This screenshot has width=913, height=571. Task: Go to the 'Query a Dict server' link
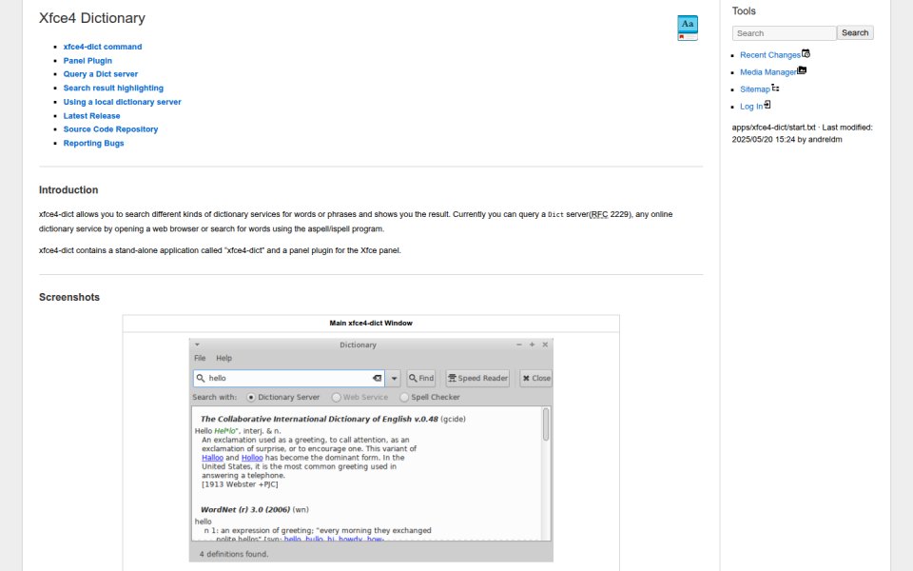tap(101, 74)
